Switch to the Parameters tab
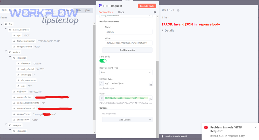This screenshot has width=259, height=140. coord(106,12)
